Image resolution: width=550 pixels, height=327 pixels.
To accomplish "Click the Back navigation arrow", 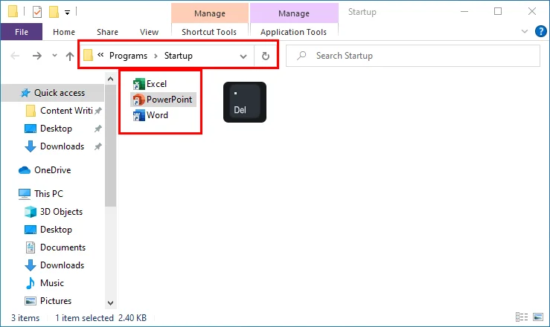I will pyautogui.click(x=15, y=56).
